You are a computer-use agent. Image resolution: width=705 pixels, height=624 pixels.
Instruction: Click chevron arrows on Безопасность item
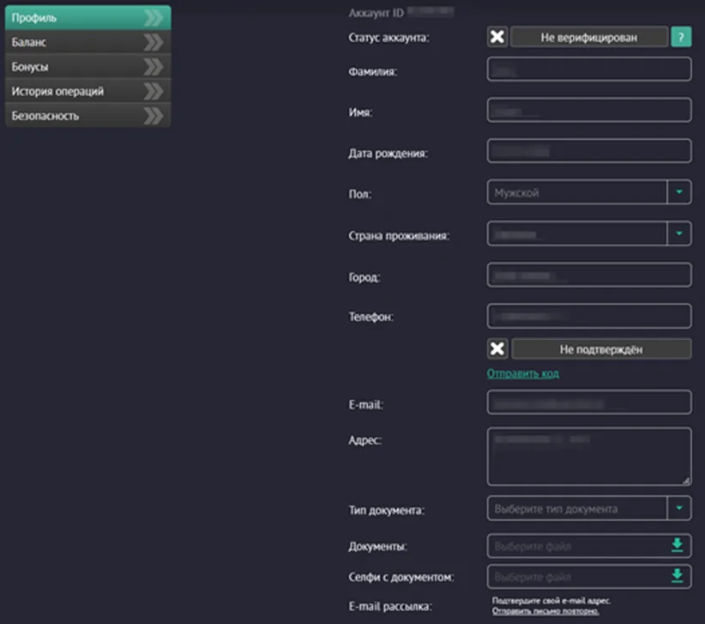[153, 116]
